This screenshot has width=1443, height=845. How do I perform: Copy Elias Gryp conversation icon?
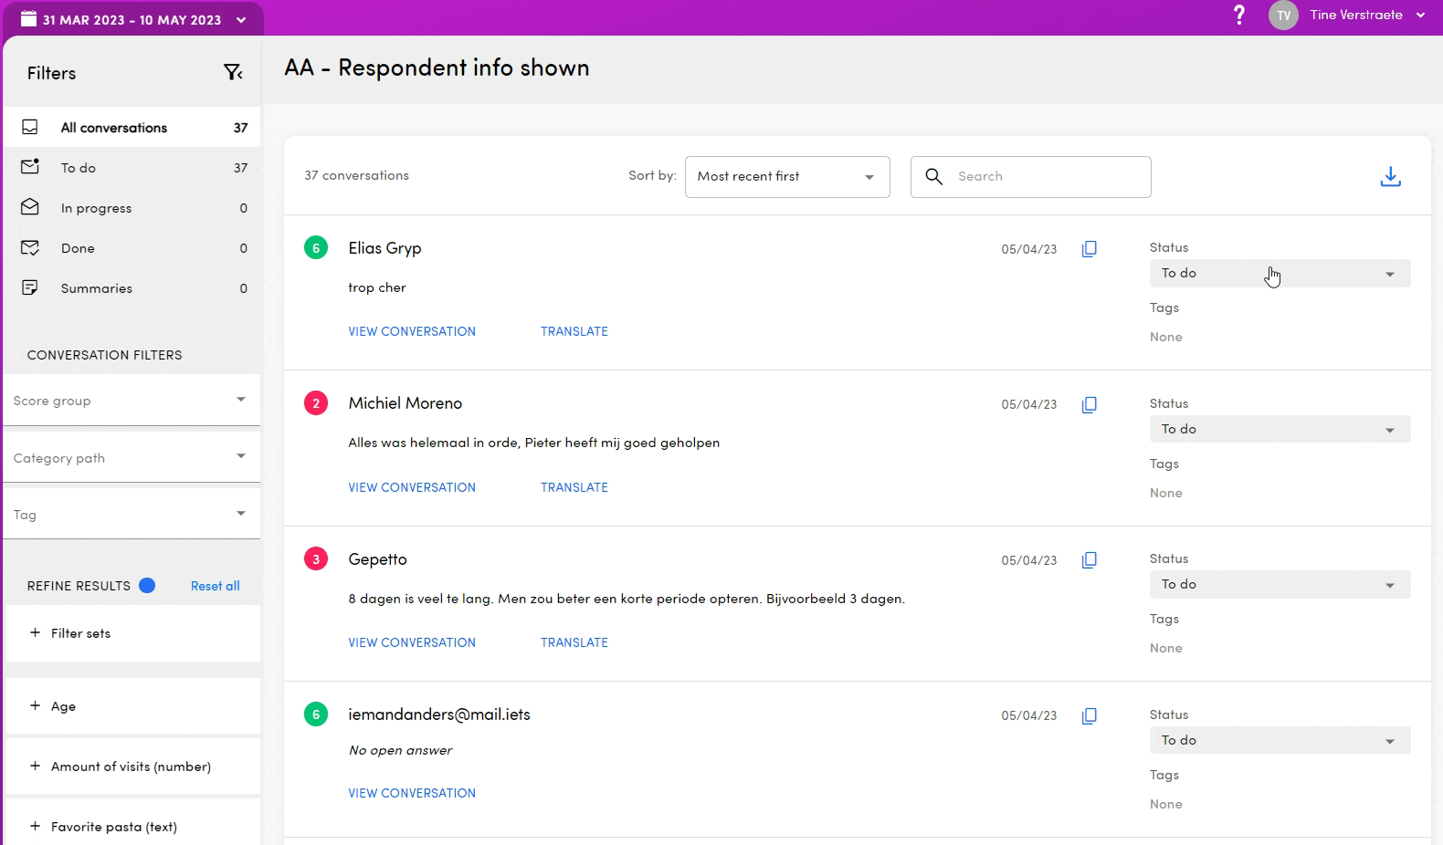pyautogui.click(x=1089, y=249)
